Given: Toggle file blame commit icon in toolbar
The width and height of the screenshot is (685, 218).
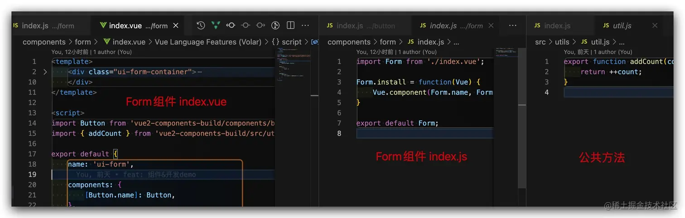Looking at the screenshot, I should point(246,26).
